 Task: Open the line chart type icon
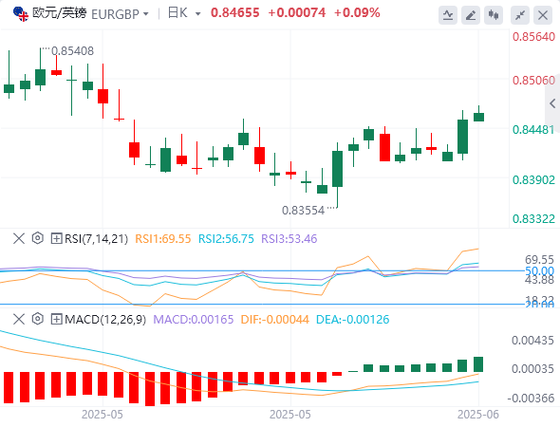(x=448, y=15)
